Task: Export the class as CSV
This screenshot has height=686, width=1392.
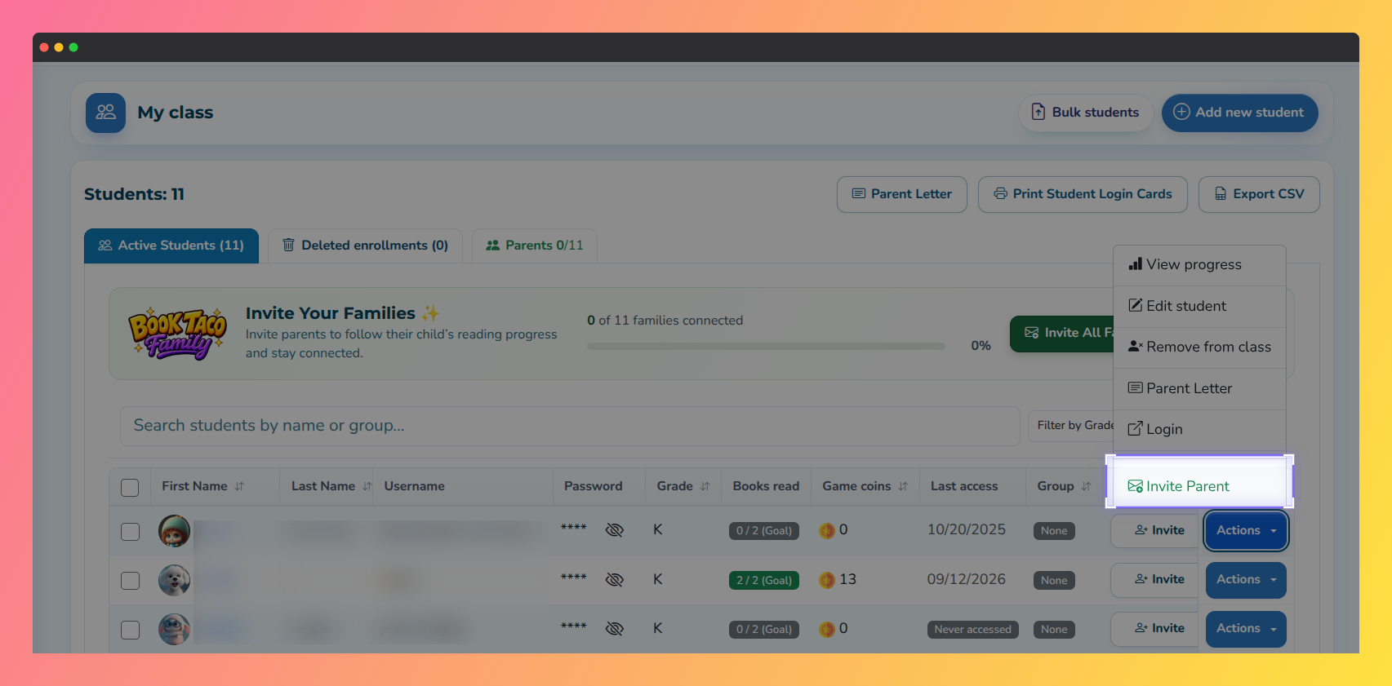Action: click(1259, 194)
